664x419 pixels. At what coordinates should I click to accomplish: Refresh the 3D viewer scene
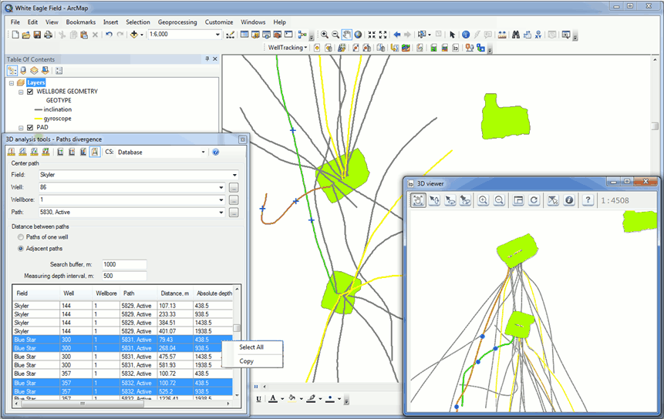534,200
